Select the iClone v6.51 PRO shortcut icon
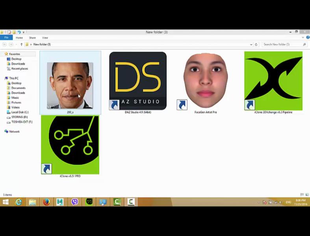This screenshot has height=236, width=310. coord(70,145)
